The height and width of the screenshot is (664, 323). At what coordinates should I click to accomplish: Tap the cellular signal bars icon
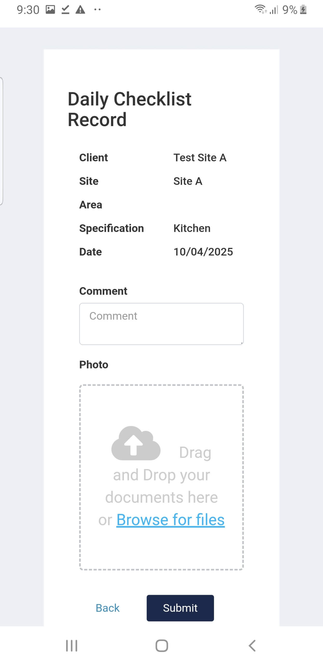pos(274,10)
